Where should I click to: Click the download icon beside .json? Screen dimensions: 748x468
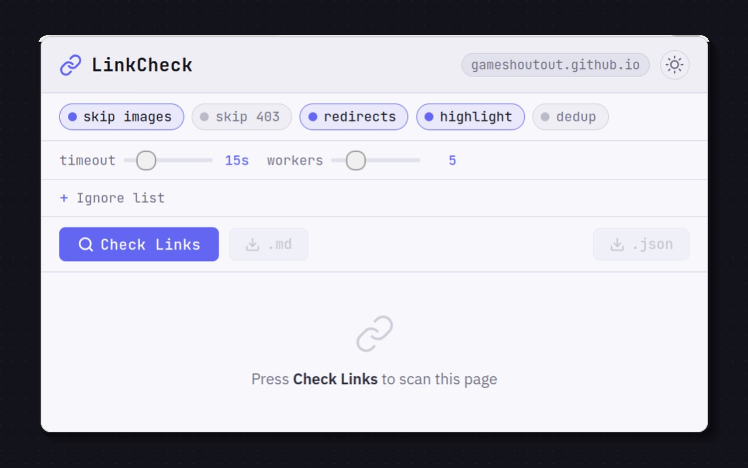pyautogui.click(x=617, y=245)
